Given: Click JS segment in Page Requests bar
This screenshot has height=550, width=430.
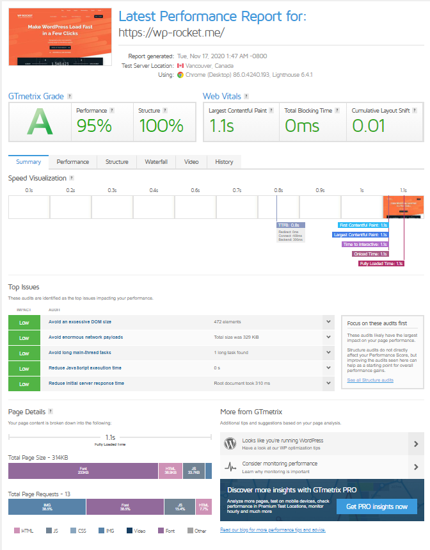Looking at the screenshot, I should (180, 507).
